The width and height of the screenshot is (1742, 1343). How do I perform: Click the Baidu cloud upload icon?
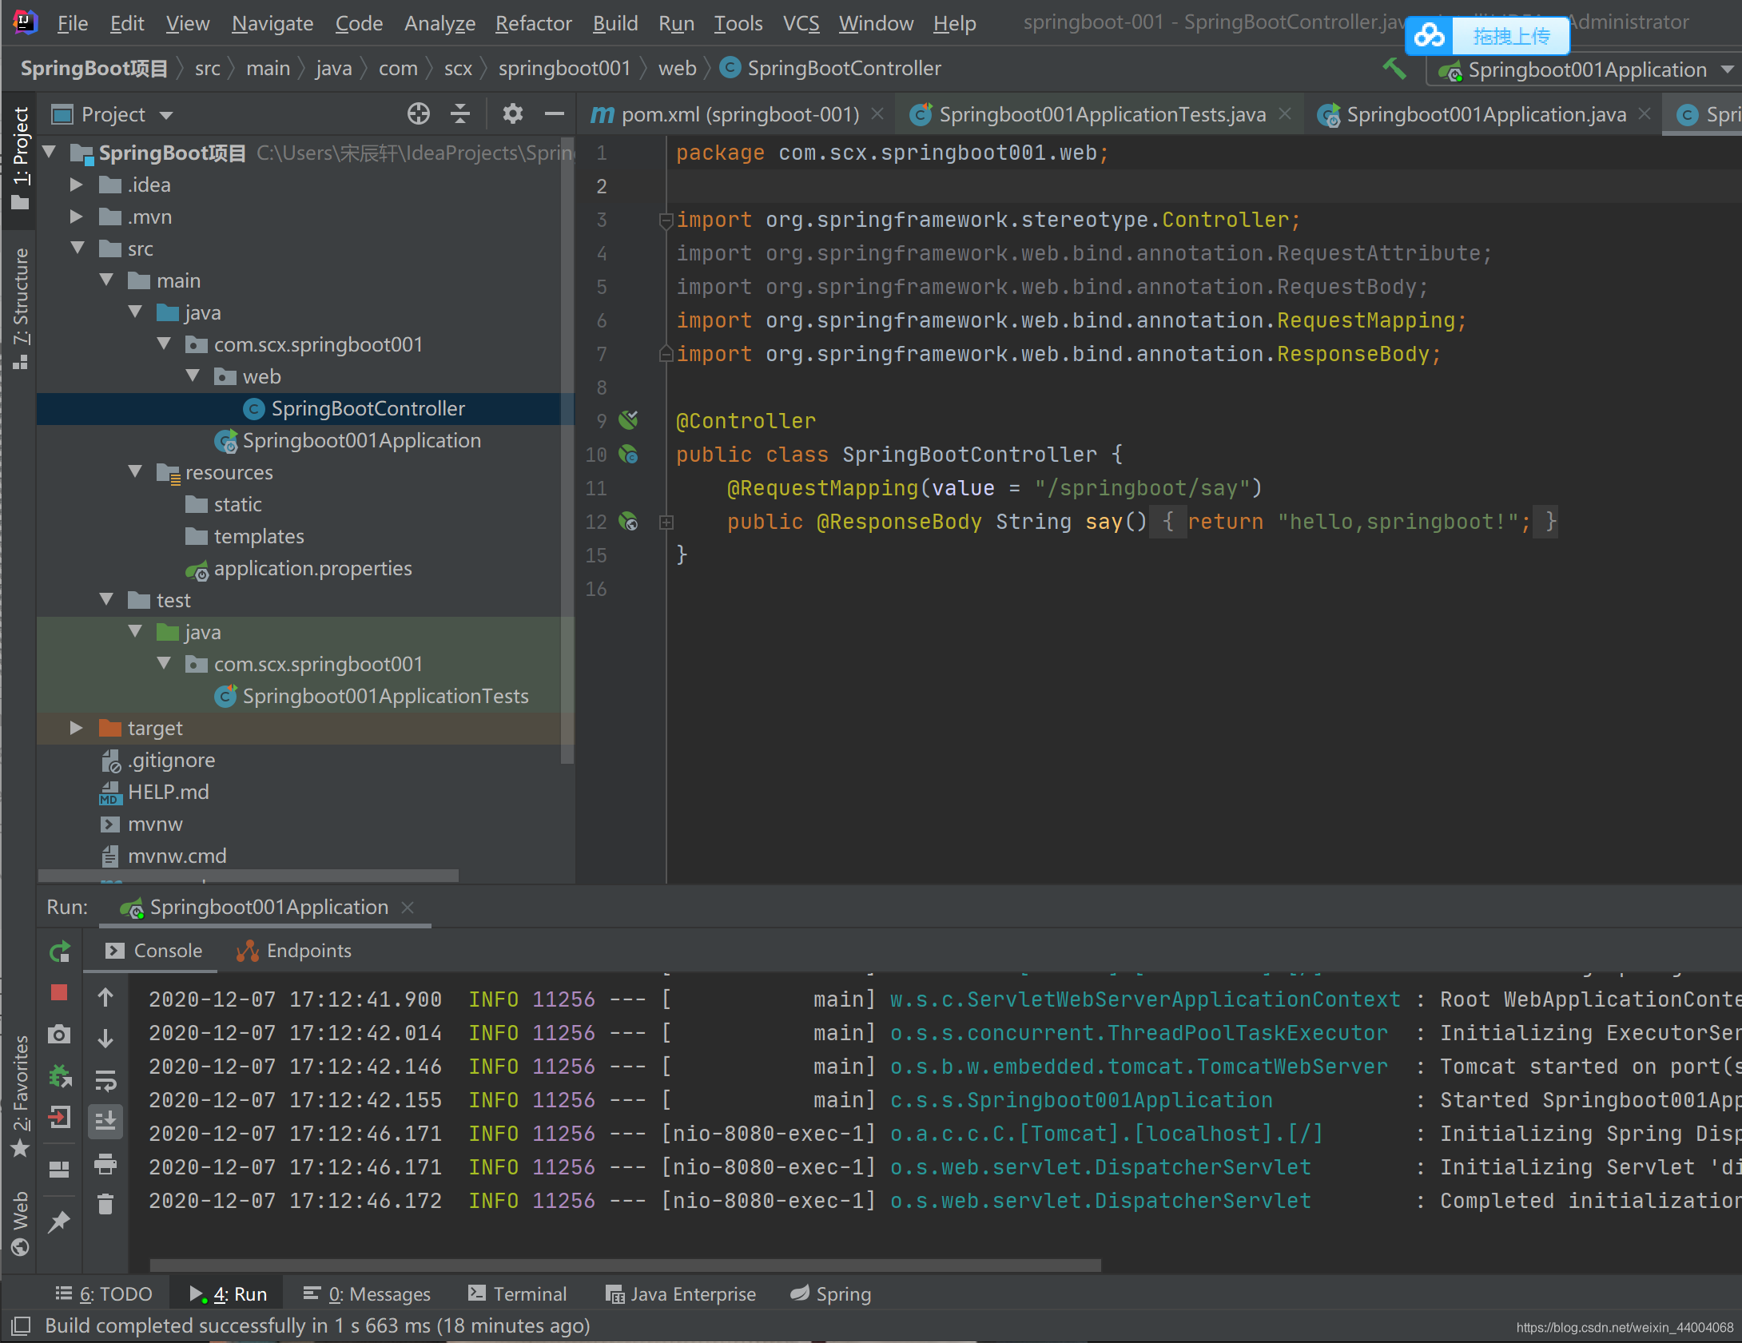point(1430,36)
